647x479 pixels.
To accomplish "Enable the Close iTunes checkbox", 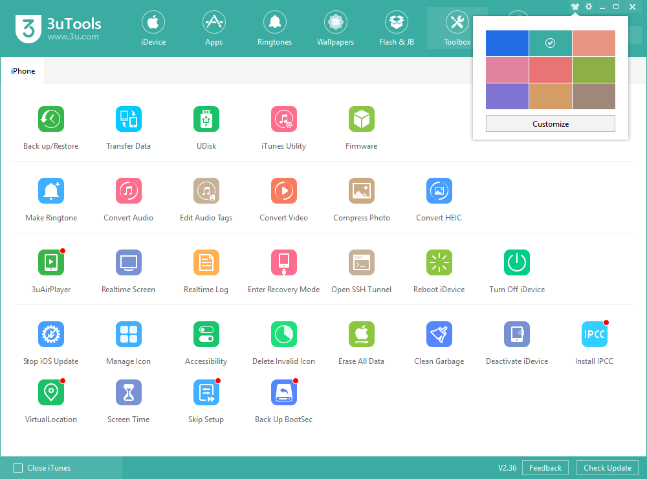I will tap(19, 467).
